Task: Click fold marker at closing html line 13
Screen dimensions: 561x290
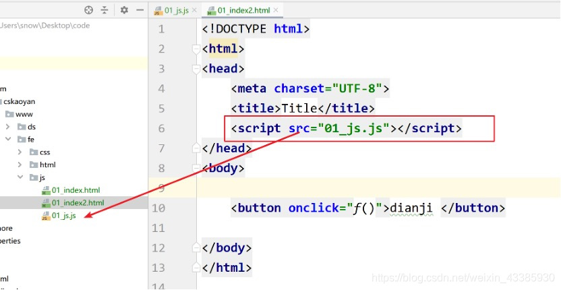Action: pyautogui.click(x=196, y=268)
